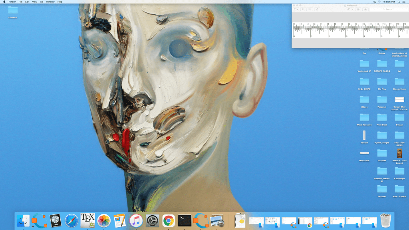
Task: Open Google Chrome from the Dock
Action: click(x=169, y=220)
